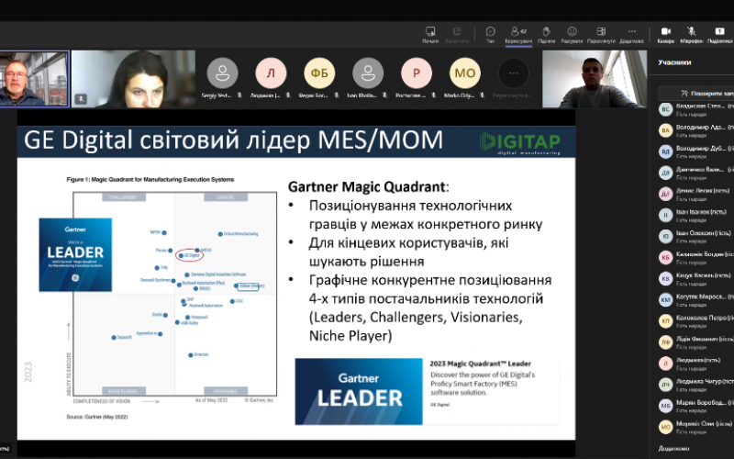Select participant with КБ avatar

click(695, 258)
